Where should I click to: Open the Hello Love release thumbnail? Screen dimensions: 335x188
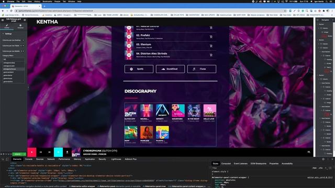pos(210,111)
